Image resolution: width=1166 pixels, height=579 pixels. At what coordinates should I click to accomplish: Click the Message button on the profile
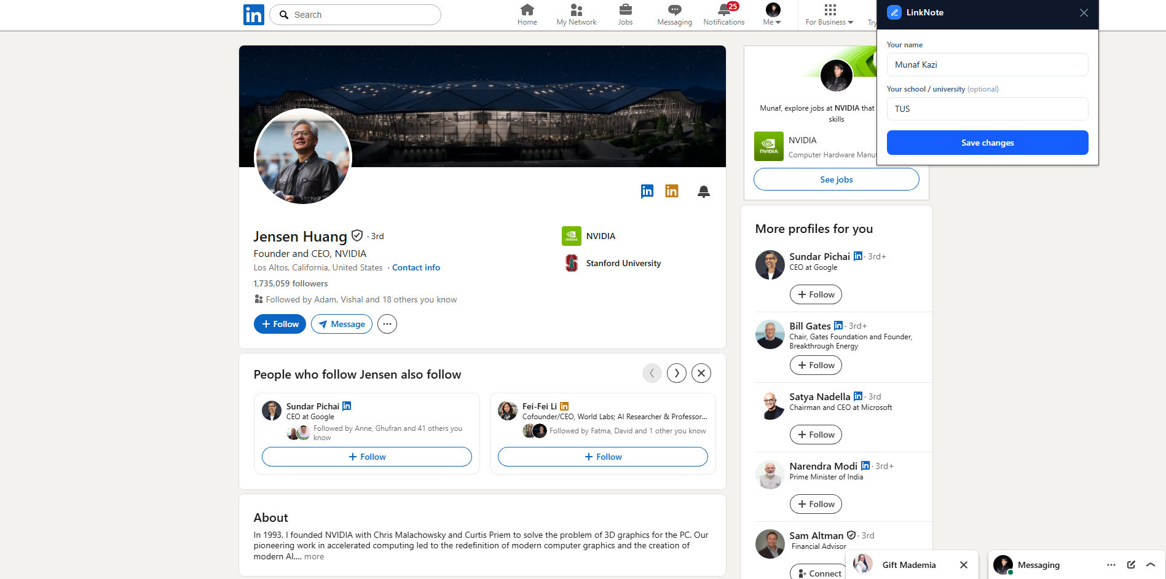(342, 324)
